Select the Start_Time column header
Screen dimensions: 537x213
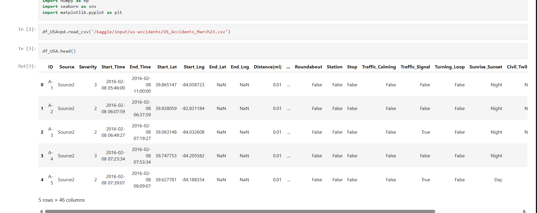point(113,67)
